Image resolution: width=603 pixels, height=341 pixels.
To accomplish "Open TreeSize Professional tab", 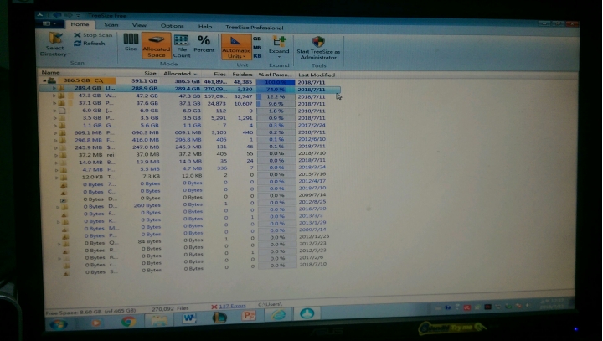I will (255, 28).
